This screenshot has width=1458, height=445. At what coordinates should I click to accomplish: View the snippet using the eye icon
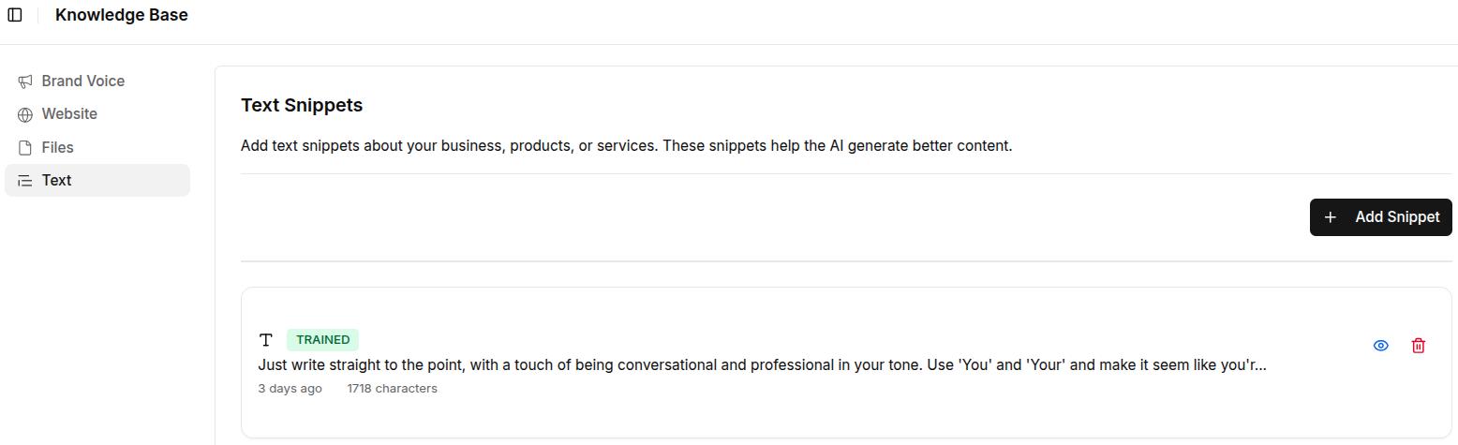pos(1380,346)
